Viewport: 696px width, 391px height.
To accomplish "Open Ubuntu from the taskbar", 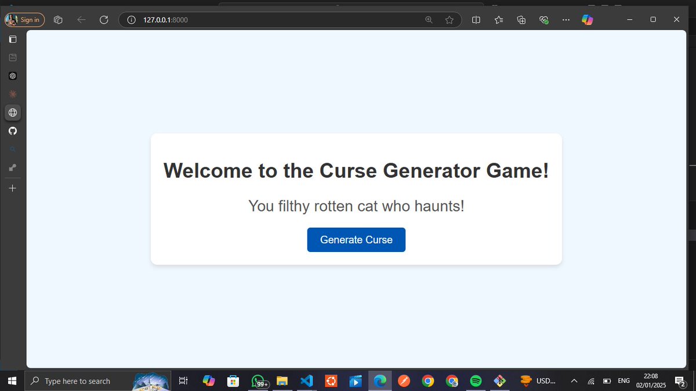I will coord(331,381).
